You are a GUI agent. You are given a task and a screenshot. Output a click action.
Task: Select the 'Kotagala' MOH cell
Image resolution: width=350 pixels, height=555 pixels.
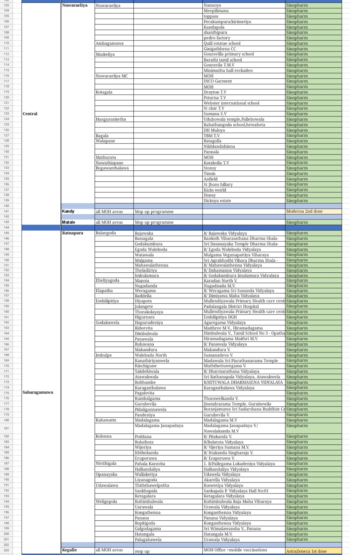click(x=114, y=92)
